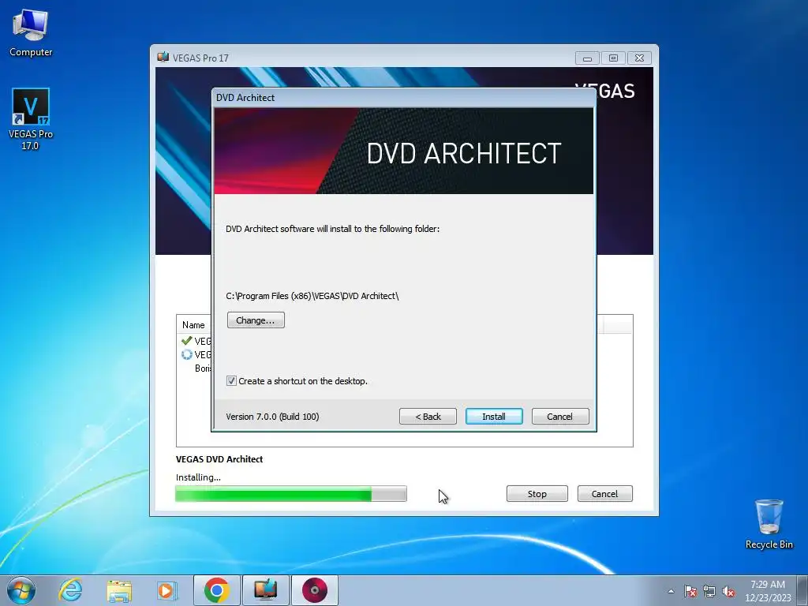Uncheck Create a shortcut on the desktop
Viewport: 808px width, 606px height.
click(231, 381)
